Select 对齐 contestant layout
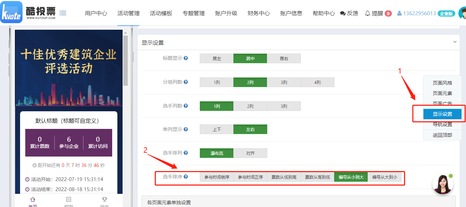 (x=250, y=153)
